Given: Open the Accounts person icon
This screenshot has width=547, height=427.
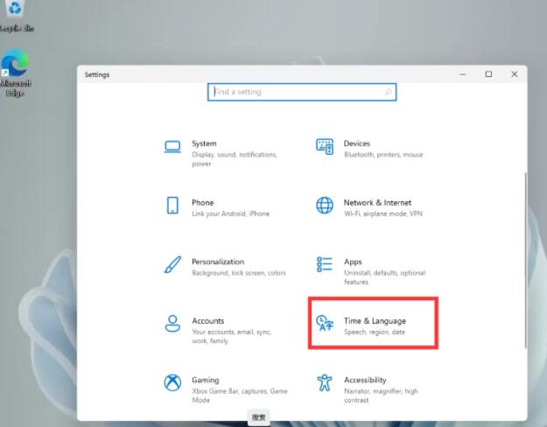Looking at the screenshot, I should tap(172, 324).
